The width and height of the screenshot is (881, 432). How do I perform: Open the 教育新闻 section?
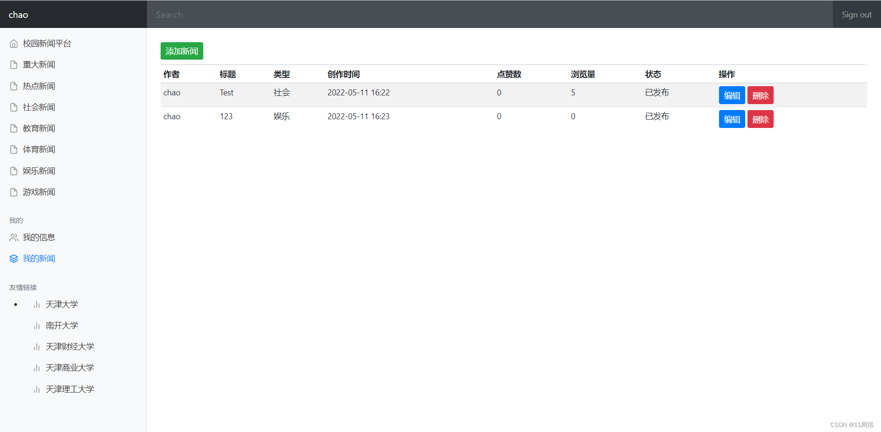coord(39,128)
